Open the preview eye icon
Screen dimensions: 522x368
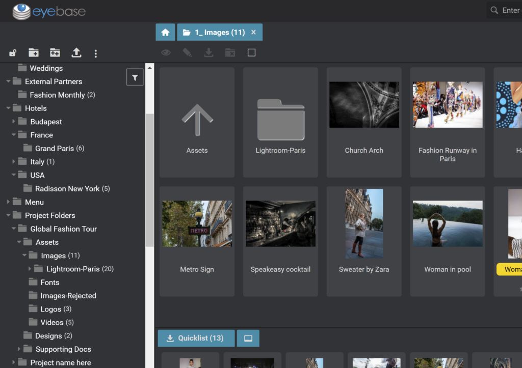[x=165, y=52]
